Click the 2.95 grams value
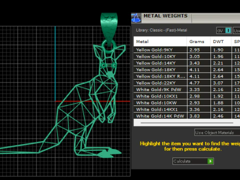Screen dimensions: 240x180 pos(194,50)
